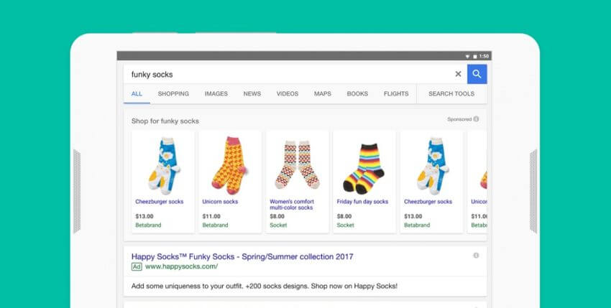This screenshot has width=611, height=308.
Task: Click the Shop for funky socks heading
Action: tap(165, 121)
